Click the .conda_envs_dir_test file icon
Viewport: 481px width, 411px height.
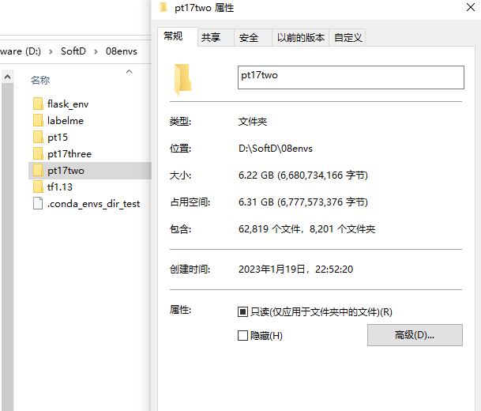click(x=38, y=203)
